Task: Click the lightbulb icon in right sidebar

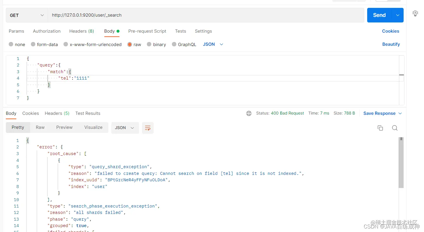Action: (x=415, y=13)
